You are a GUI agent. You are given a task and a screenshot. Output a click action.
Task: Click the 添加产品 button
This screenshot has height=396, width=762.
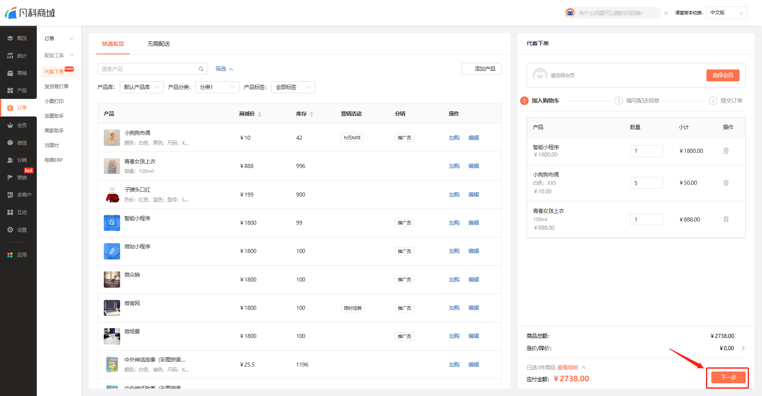coord(482,69)
